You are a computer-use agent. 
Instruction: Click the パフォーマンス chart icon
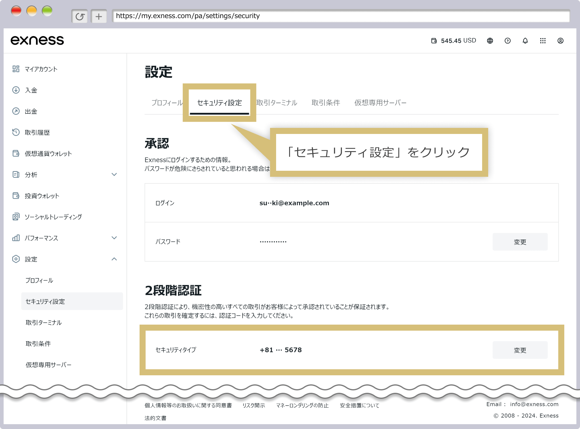coord(16,238)
